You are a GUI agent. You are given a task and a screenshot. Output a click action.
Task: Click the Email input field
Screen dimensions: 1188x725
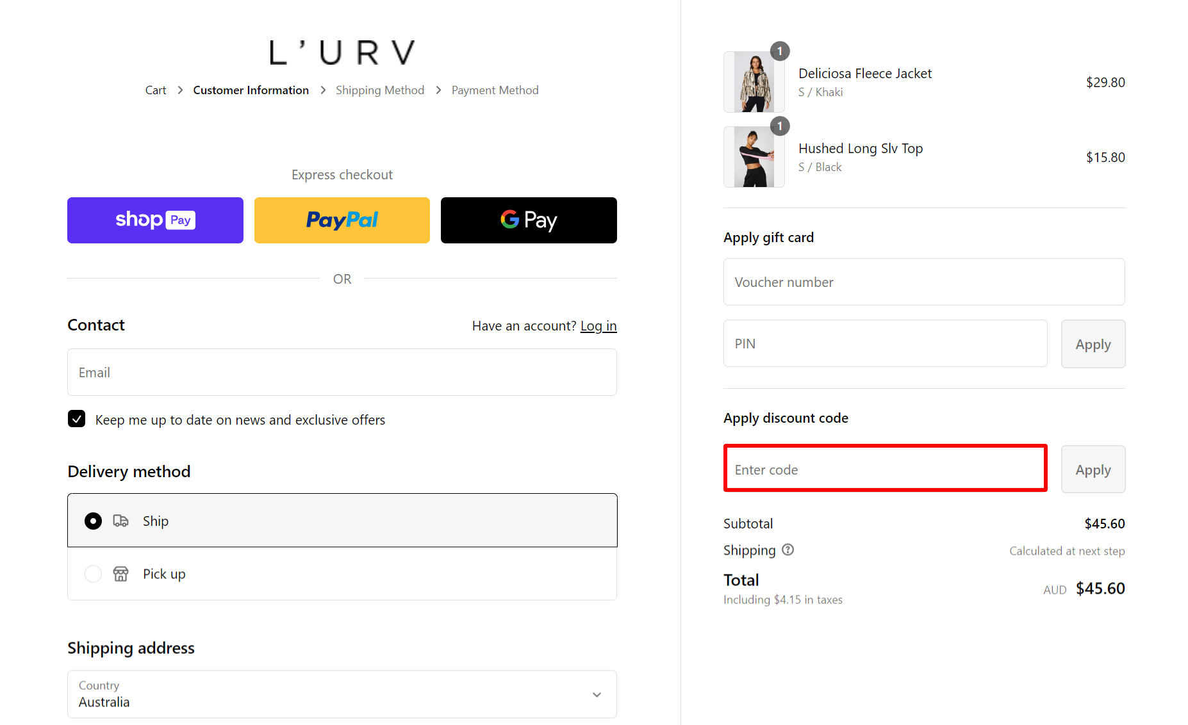342,372
